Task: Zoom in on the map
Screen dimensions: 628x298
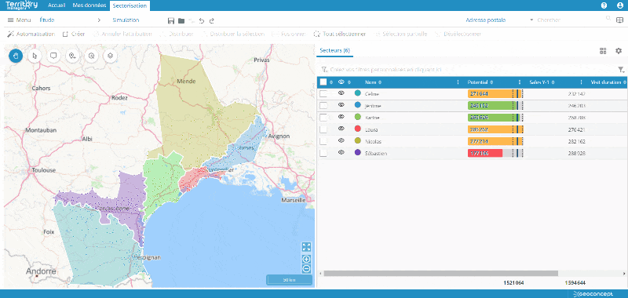Action: pyautogui.click(x=306, y=260)
